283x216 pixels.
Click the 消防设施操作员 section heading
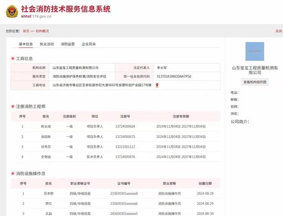pyautogui.click(x=31, y=174)
